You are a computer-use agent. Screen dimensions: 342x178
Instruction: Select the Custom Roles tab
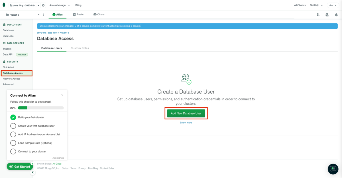coord(80,48)
